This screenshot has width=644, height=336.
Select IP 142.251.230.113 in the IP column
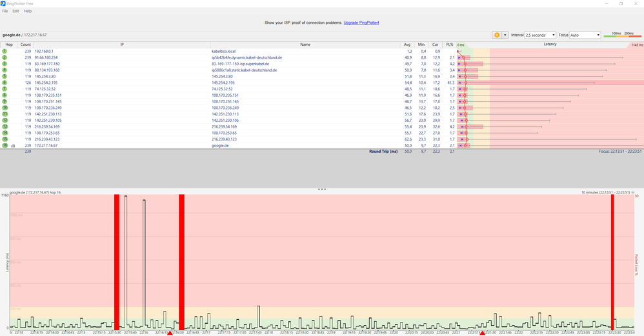coord(48,114)
